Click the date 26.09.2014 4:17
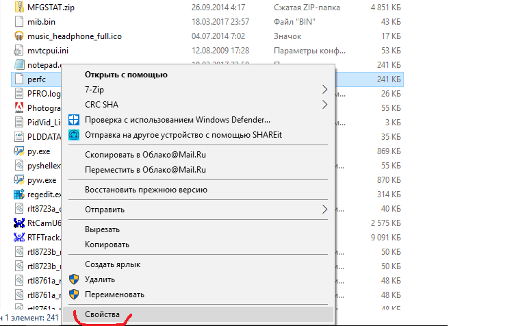 pos(218,8)
